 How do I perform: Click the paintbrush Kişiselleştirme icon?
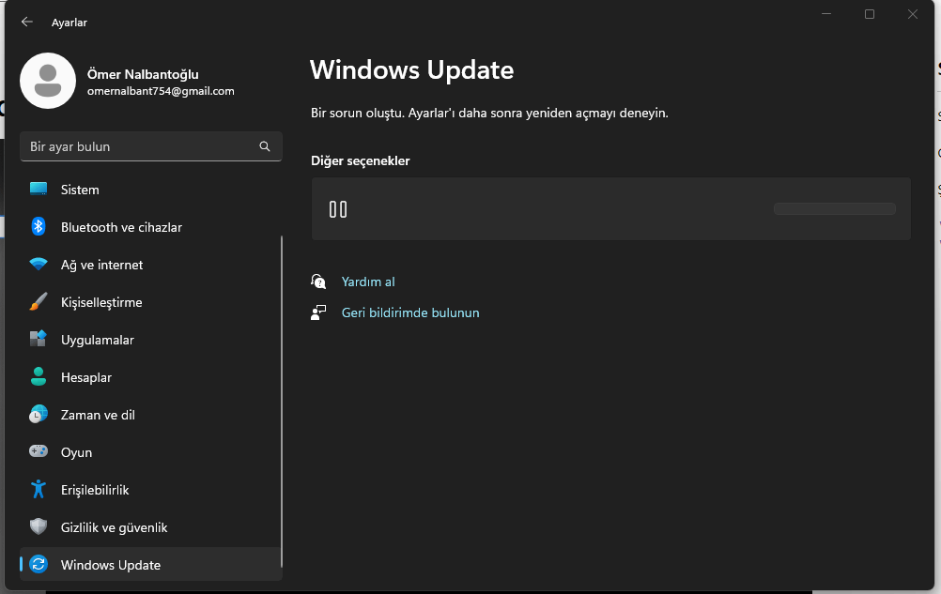tap(39, 301)
